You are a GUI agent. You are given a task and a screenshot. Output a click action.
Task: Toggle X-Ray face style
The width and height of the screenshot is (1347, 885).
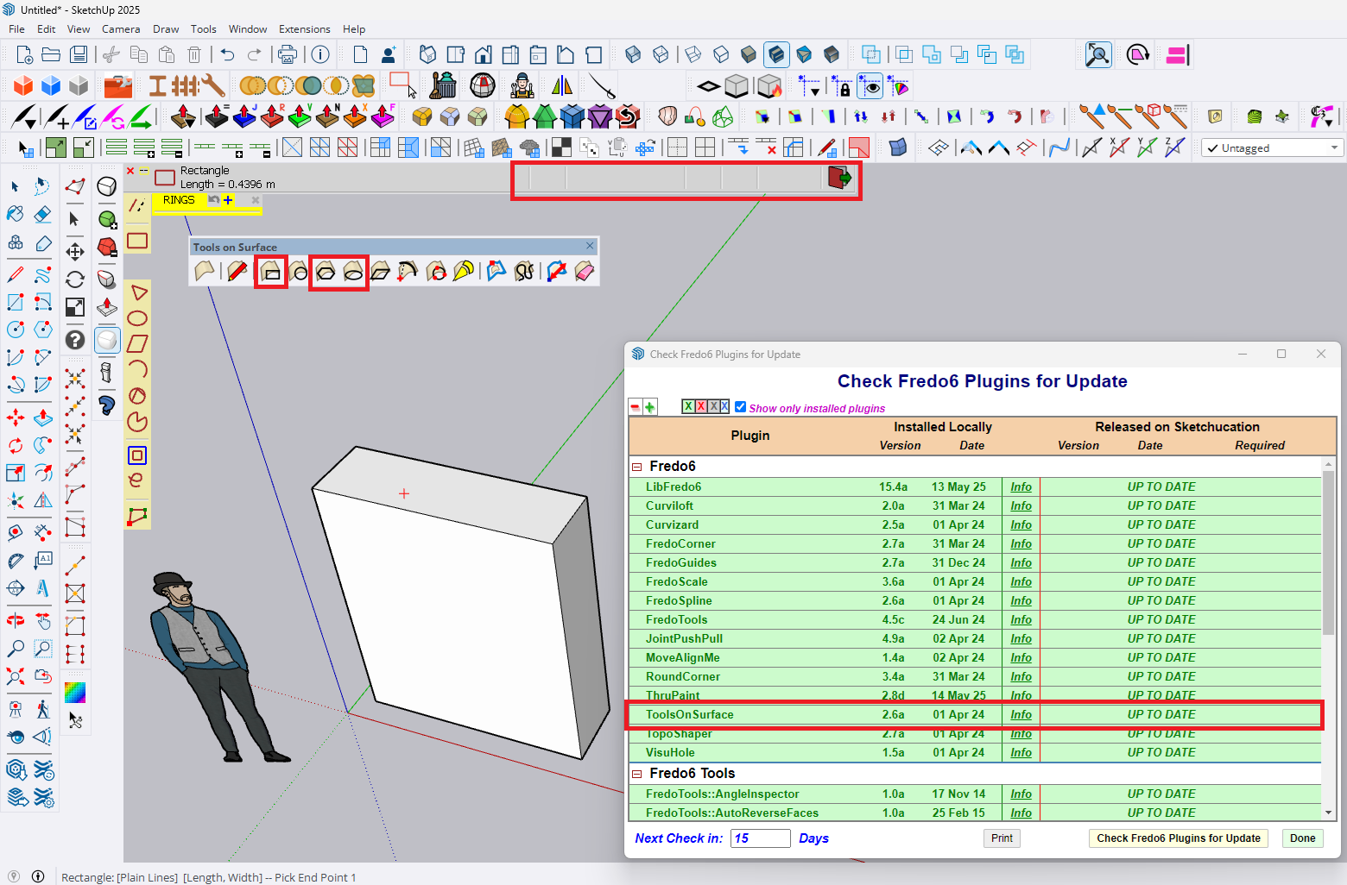(x=633, y=54)
